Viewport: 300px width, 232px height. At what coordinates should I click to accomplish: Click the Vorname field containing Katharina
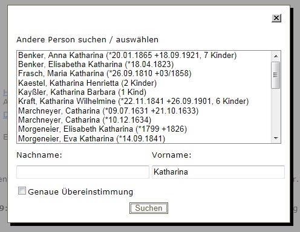tap(218, 172)
